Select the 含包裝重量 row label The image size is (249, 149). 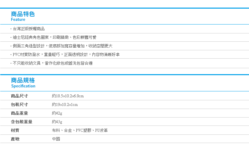point(22,122)
